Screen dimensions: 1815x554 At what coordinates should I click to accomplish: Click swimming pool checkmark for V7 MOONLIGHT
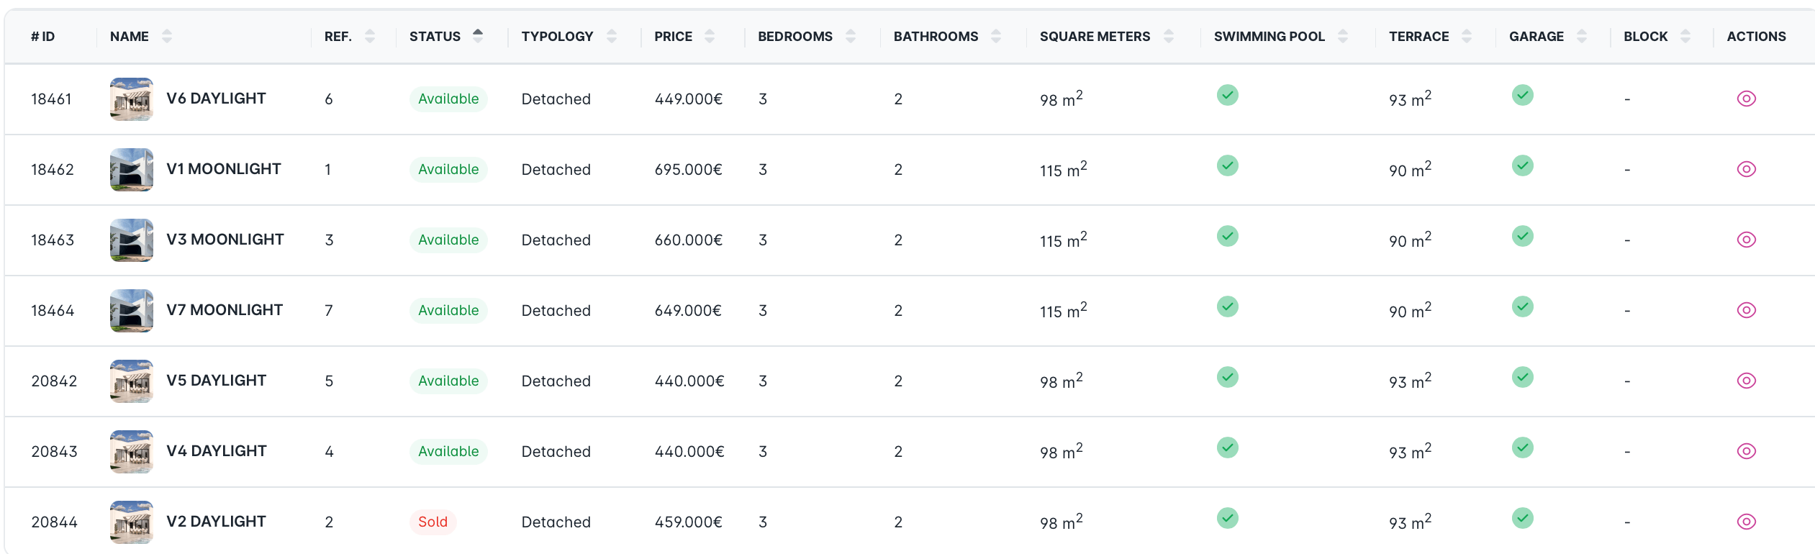pos(1227,306)
